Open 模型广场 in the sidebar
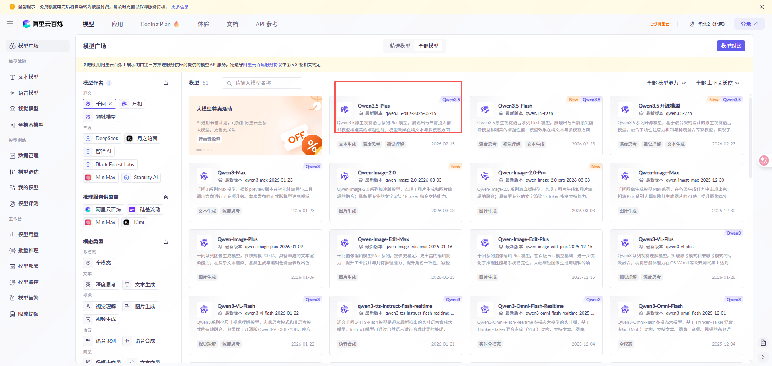The height and width of the screenshot is (366, 772). (x=37, y=46)
